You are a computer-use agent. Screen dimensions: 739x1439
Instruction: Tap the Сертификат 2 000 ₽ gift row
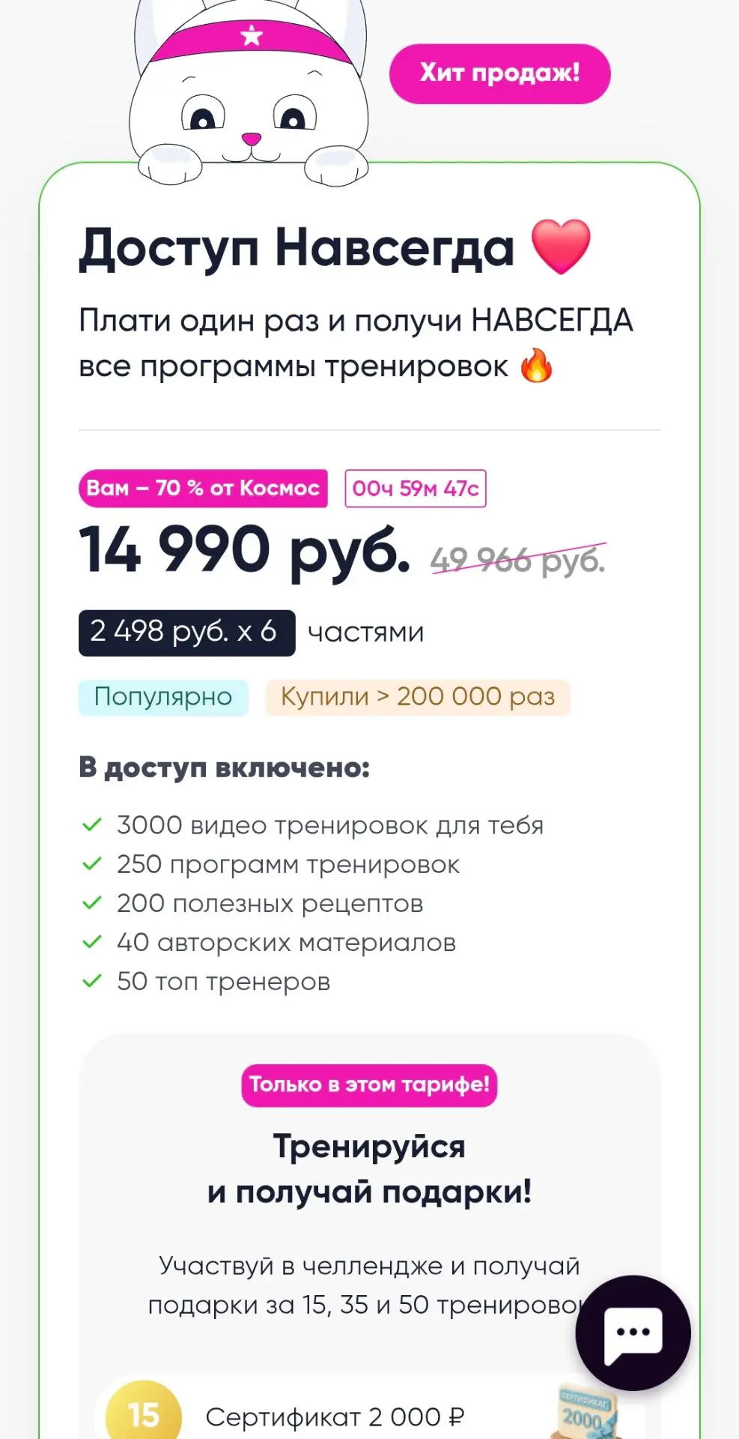coord(369,1411)
